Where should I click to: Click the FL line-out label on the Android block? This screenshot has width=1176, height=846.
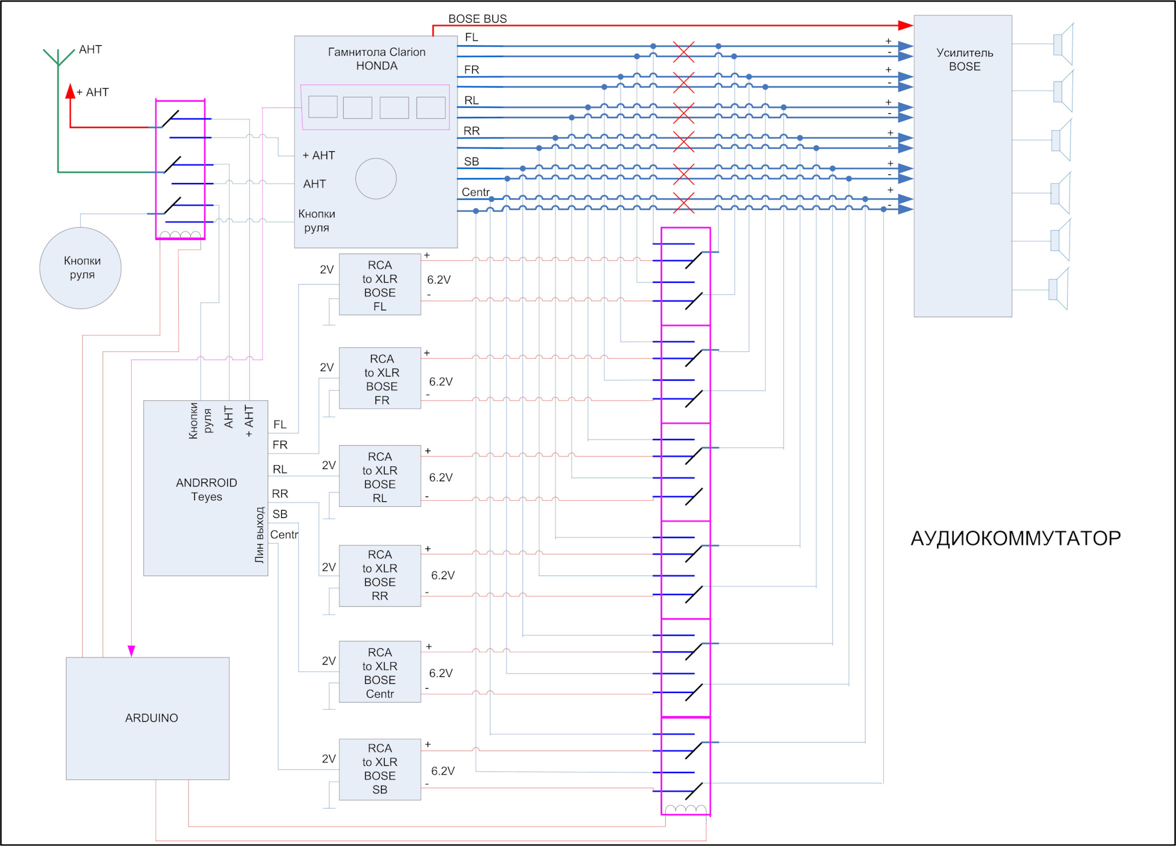[280, 424]
